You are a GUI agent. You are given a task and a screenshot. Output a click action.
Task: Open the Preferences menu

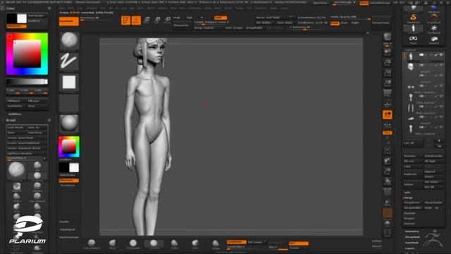[194, 8]
